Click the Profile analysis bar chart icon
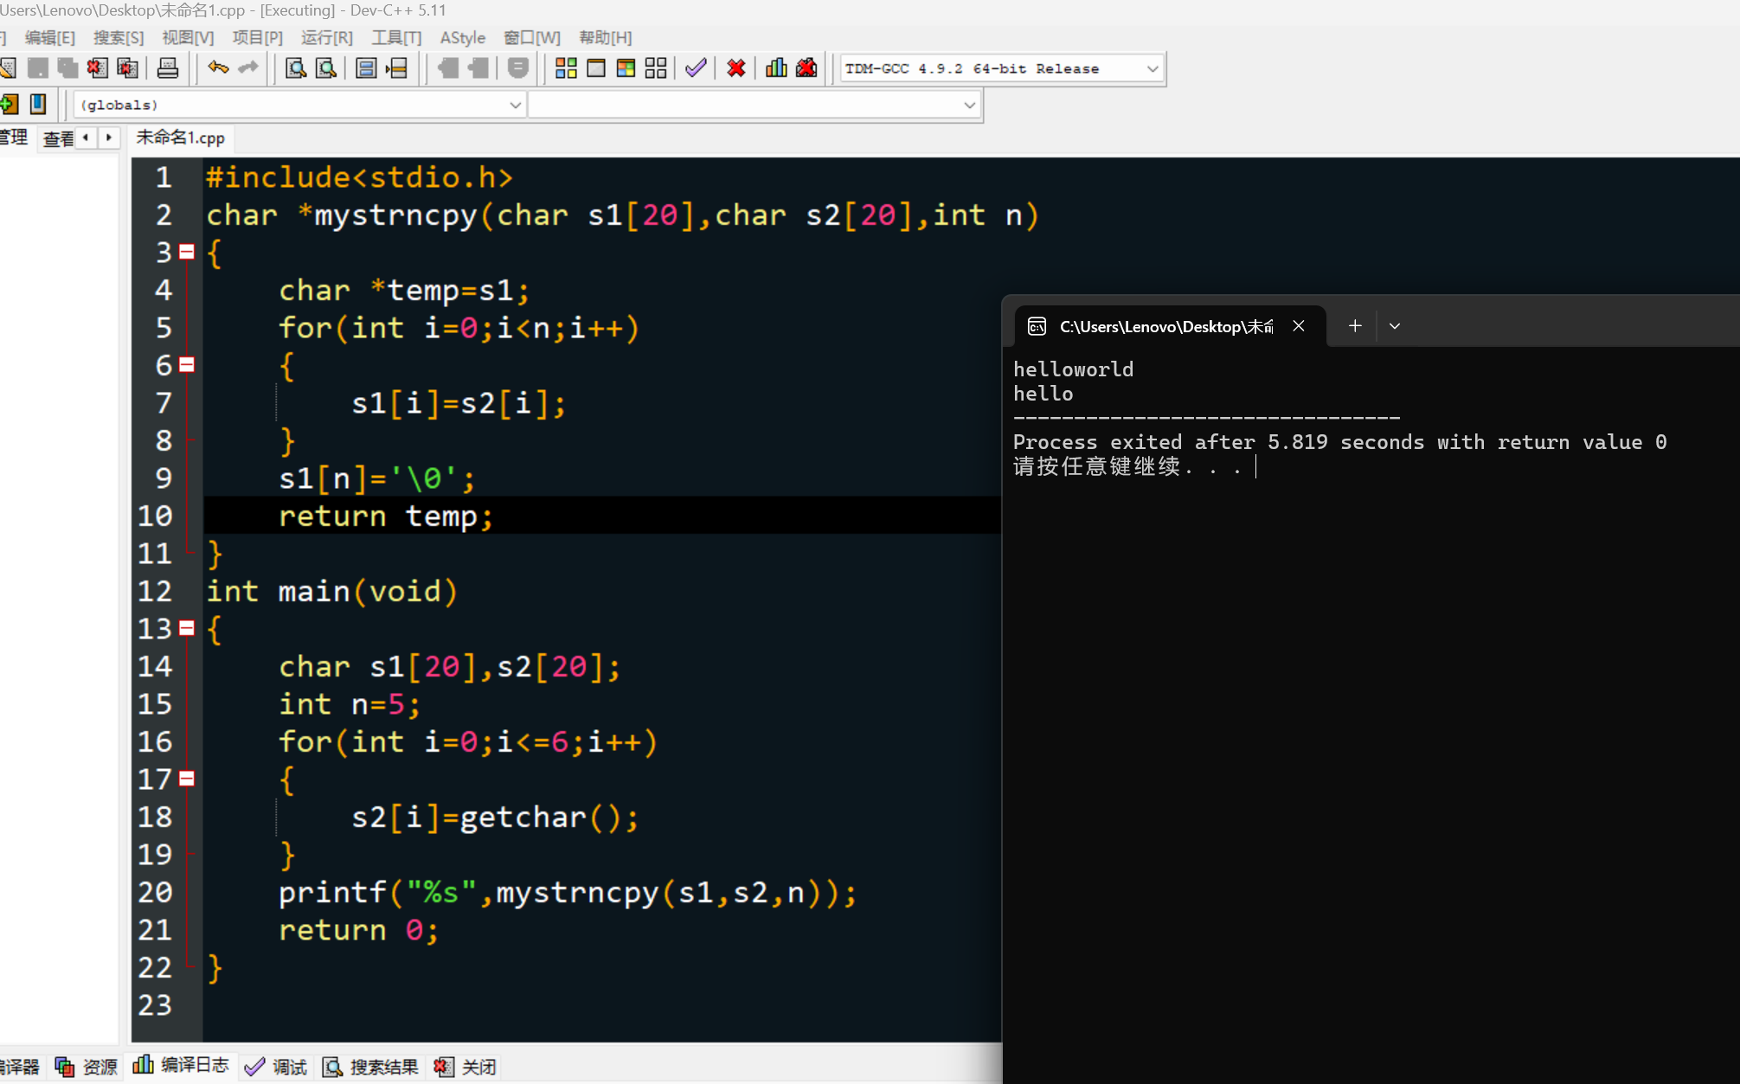This screenshot has width=1740, height=1084. point(776,68)
